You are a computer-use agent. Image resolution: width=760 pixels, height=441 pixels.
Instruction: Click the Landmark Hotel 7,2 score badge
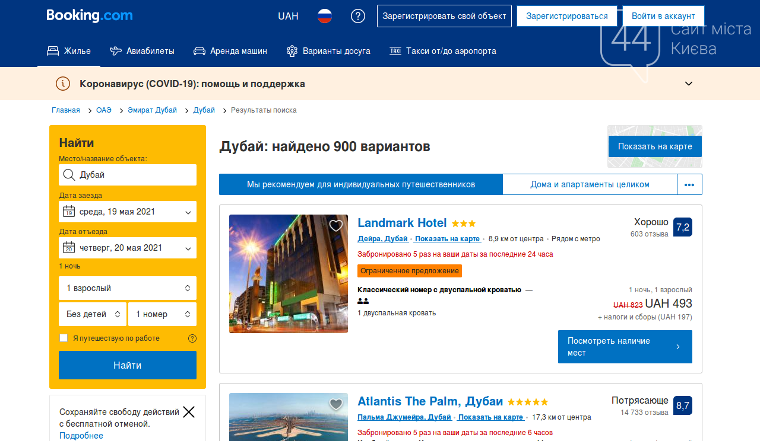683,227
